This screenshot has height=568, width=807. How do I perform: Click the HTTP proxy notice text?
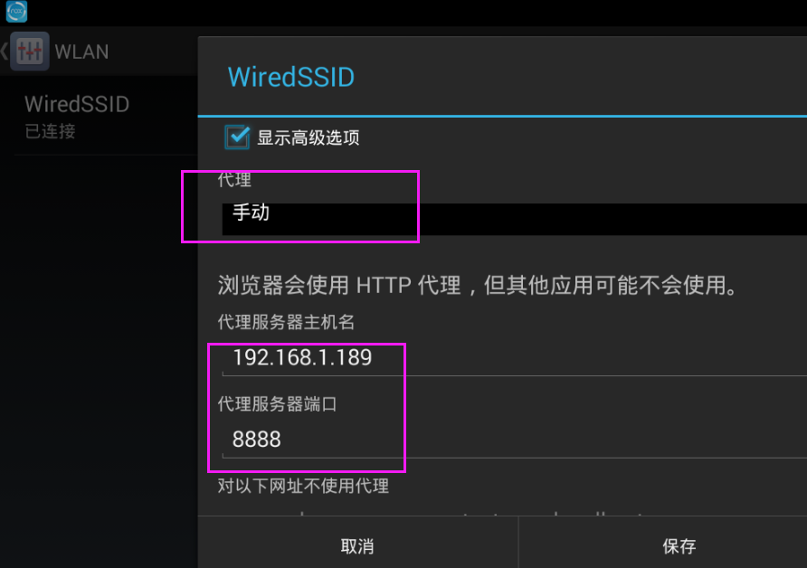[476, 286]
